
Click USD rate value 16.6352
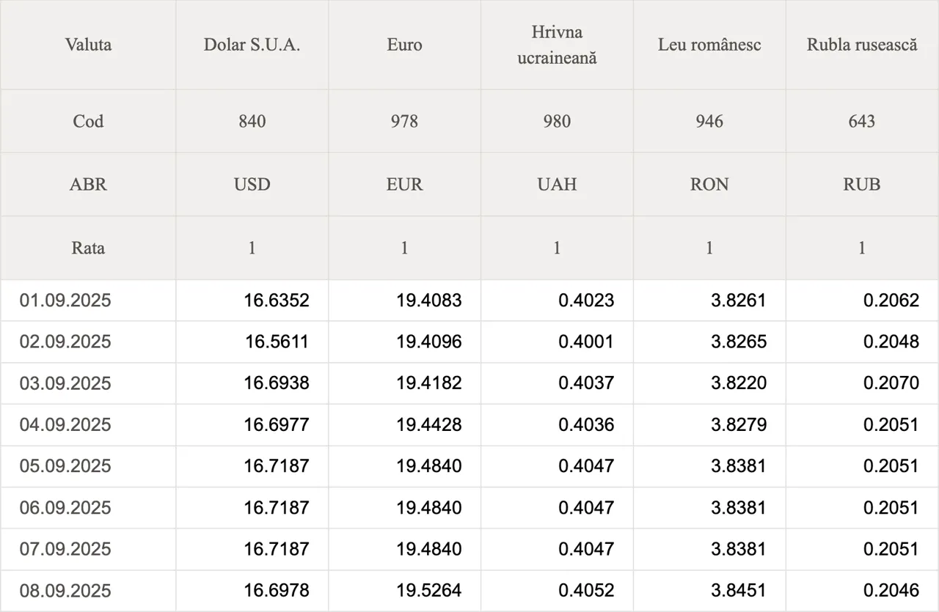pyautogui.click(x=277, y=300)
